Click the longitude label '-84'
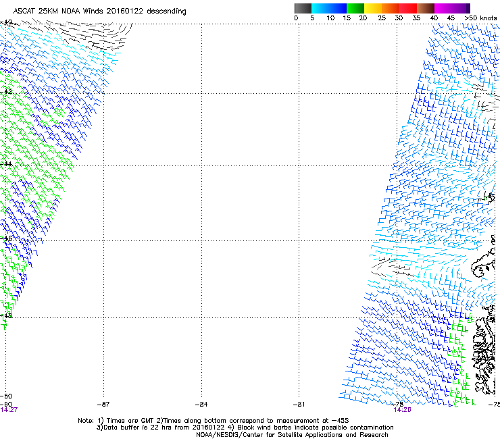 coord(201,405)
